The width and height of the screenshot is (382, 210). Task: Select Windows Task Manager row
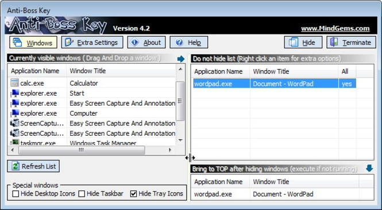click(x=103, y=143)
